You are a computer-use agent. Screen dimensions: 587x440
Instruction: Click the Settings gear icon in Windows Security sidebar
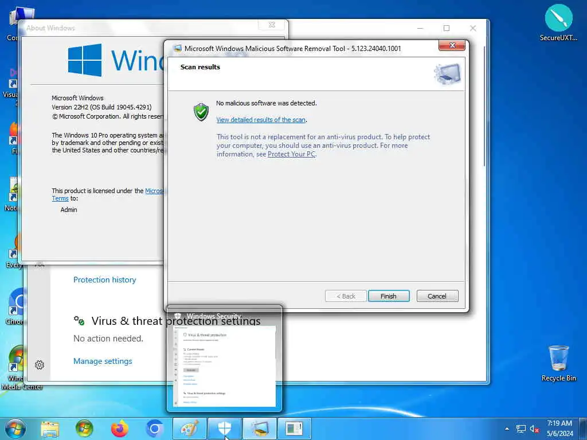(x=40, y=365)
